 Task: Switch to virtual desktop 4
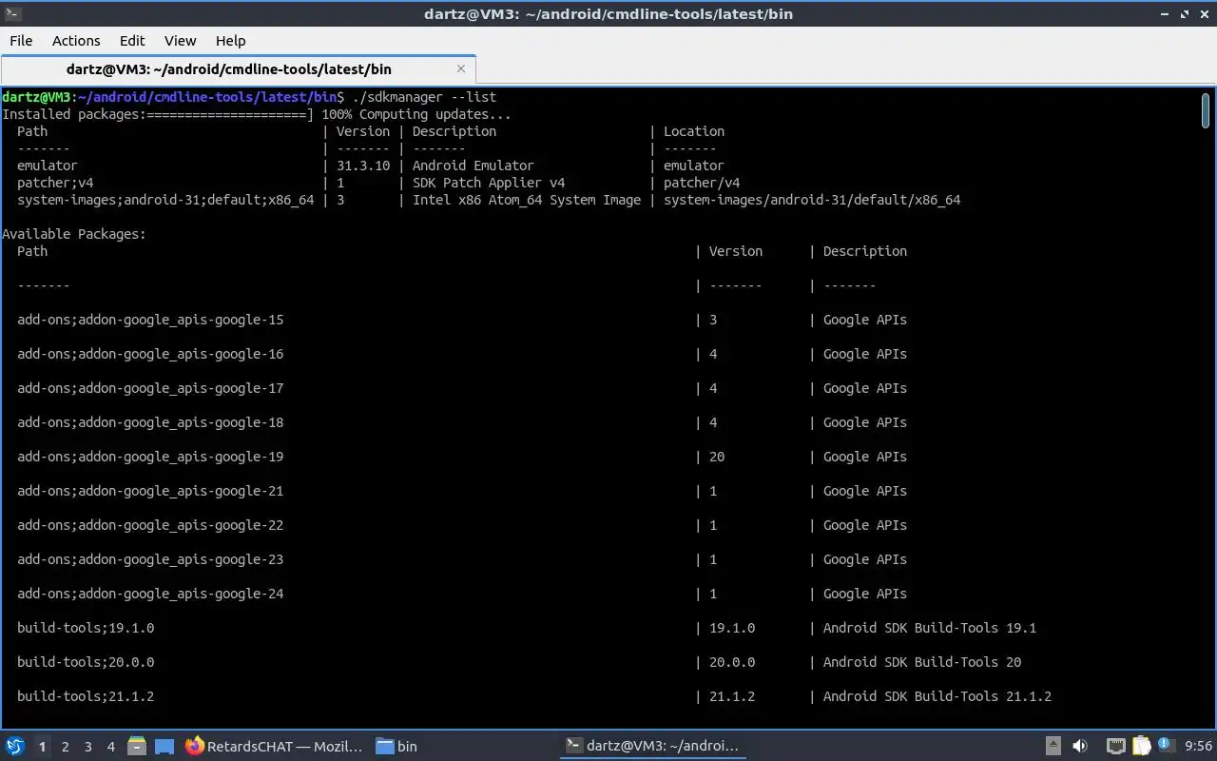click(110, 747)
